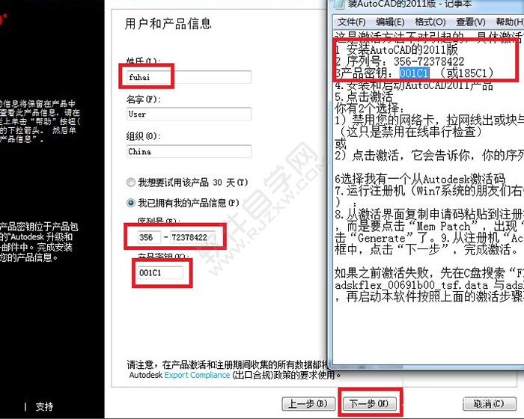The height and width of the screenshot is (419, 524).
Task: Click the first name field containing User
Action: [189, 114]
